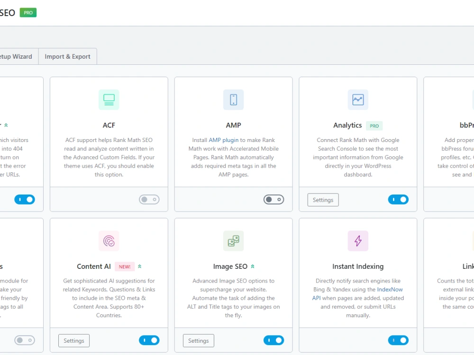474x355 pixels.
Task: Disable the Instant Indexing module toggle
Action: pos(398,340)
